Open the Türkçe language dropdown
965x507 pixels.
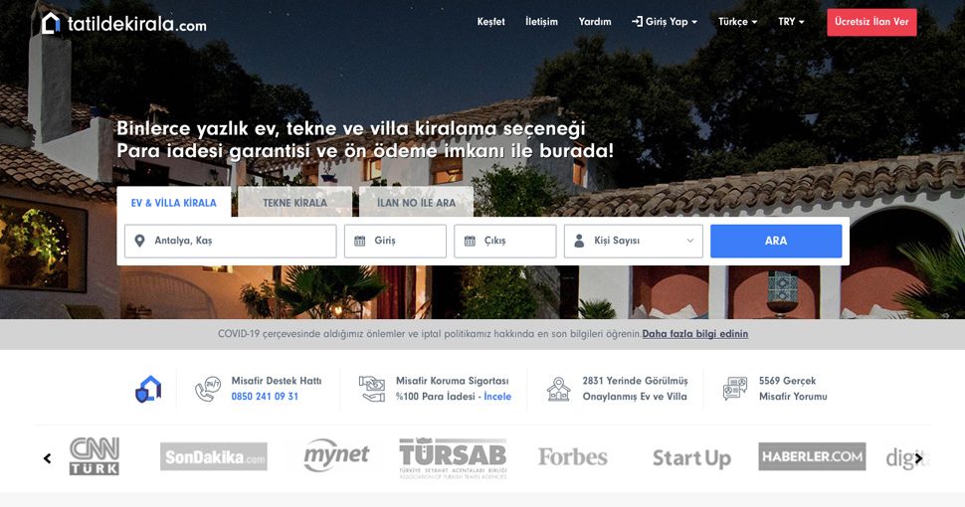737,22
